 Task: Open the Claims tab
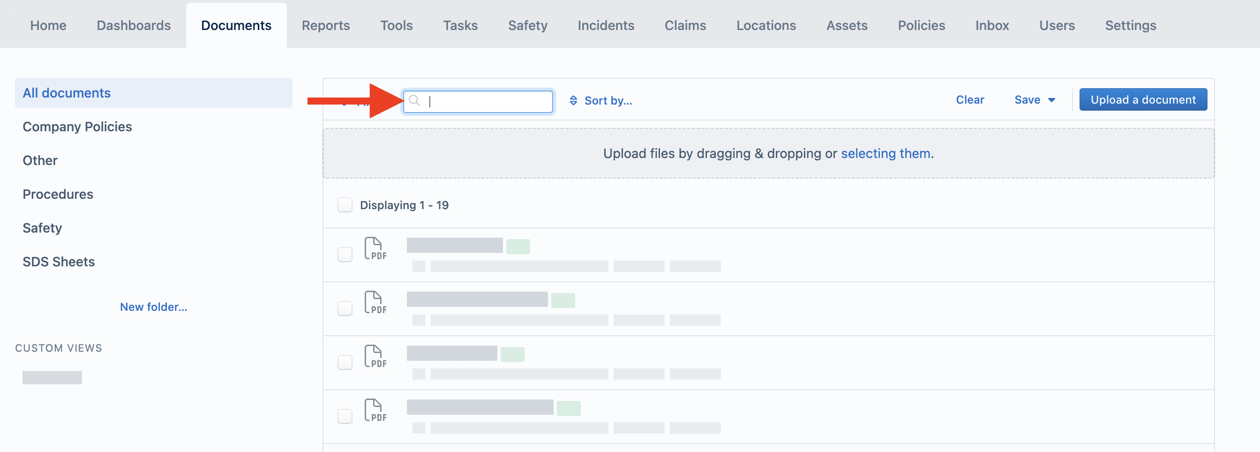pos(685,25)
